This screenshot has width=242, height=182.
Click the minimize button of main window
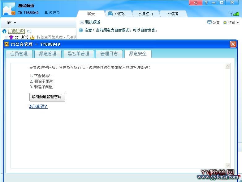(x=214, y=2)
